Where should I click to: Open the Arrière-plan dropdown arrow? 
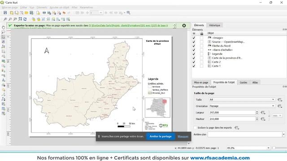[283, 134]
